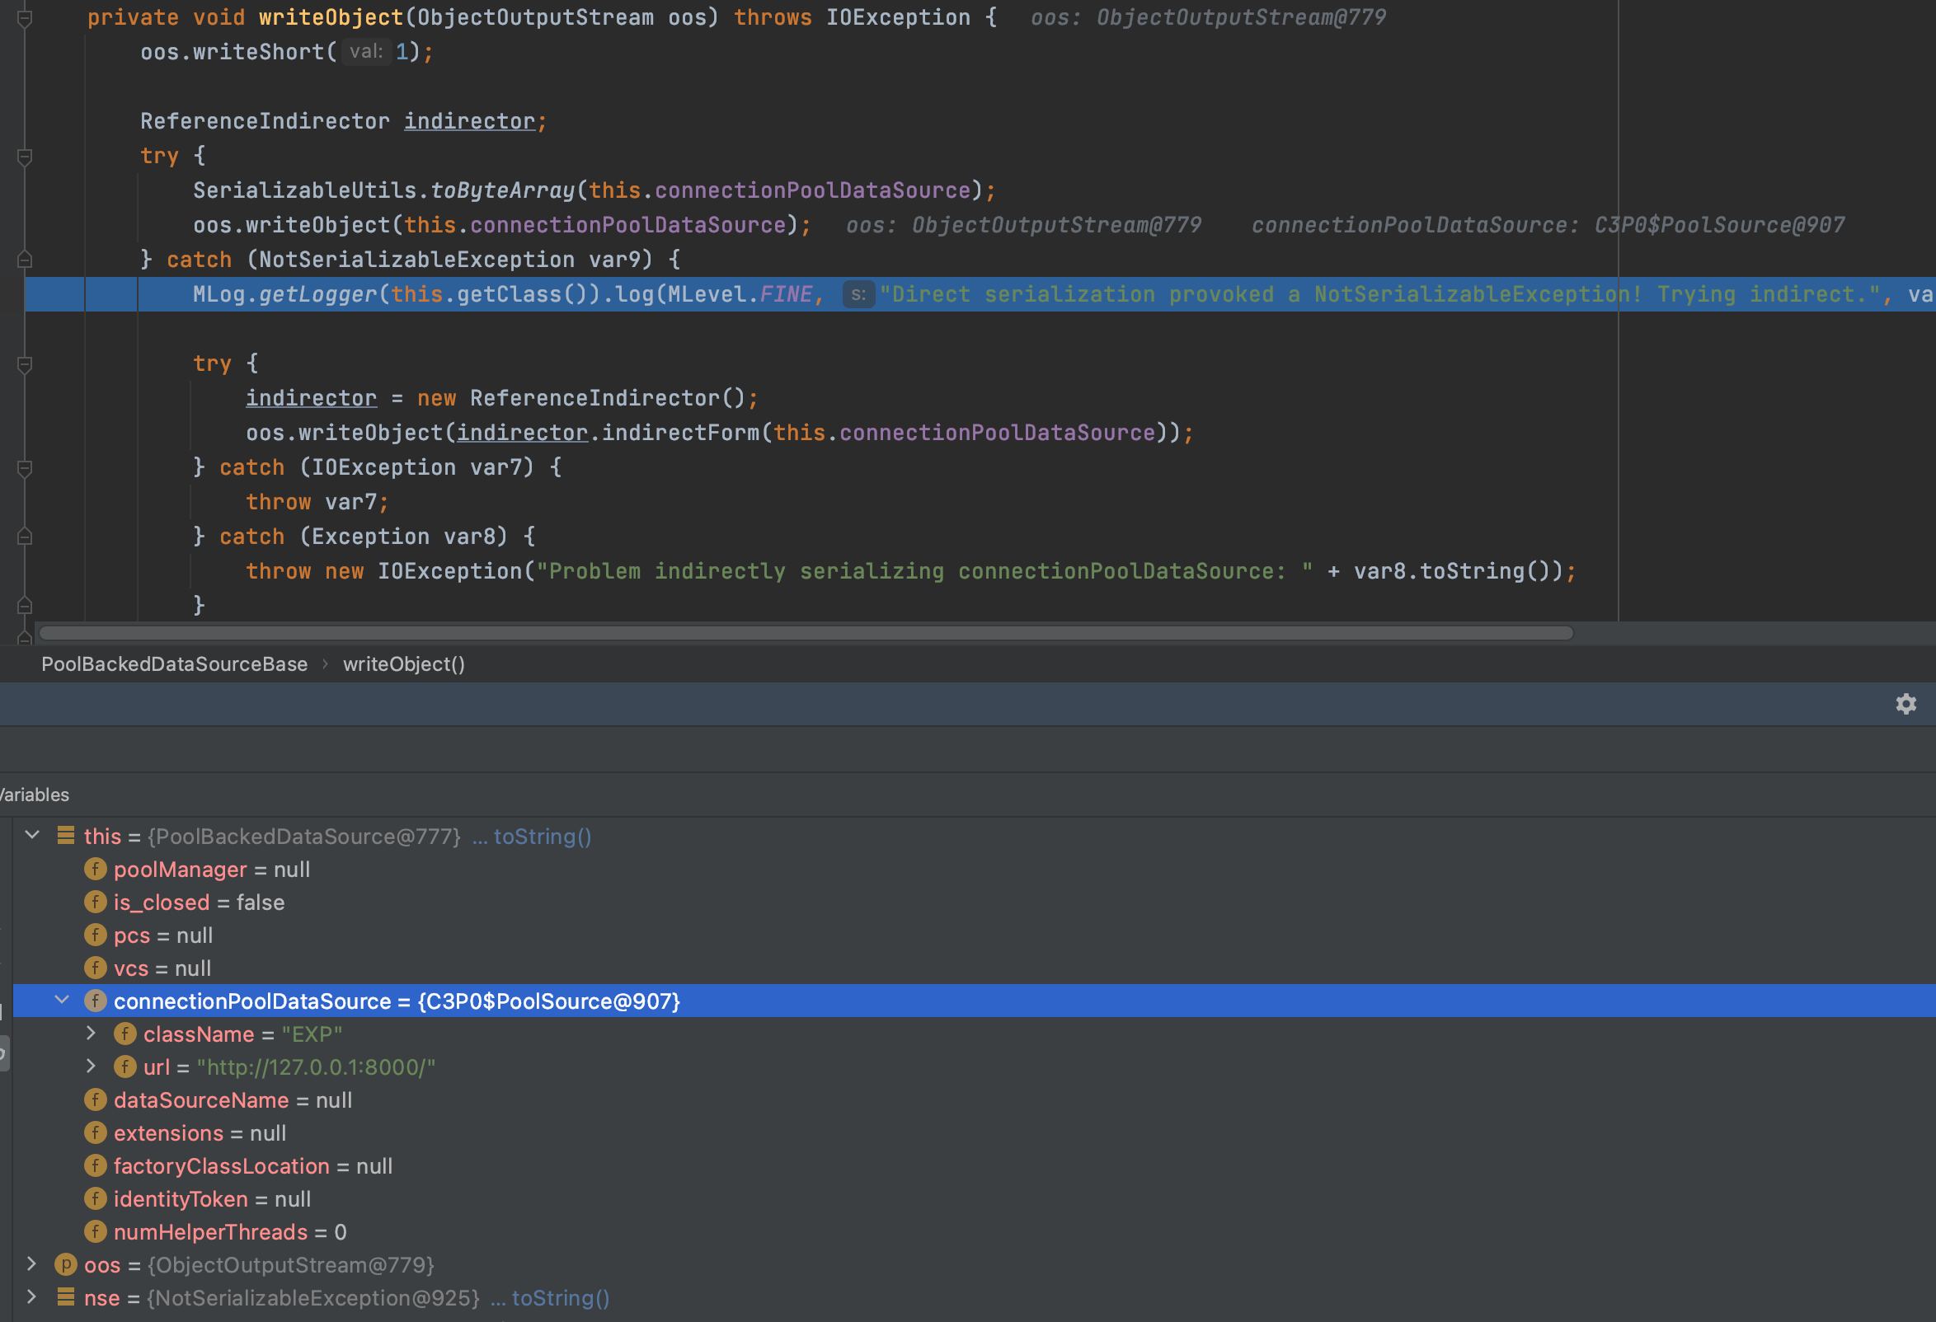
Task: Fold the outer try block gutter marker
Action: pos(25,156)
